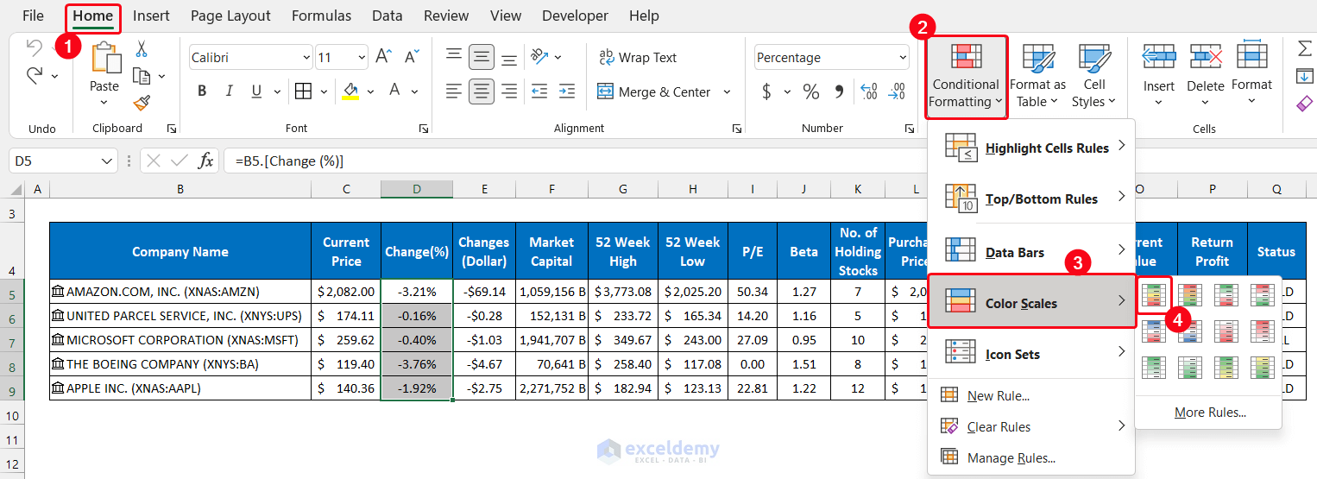Screen dimensions: 1317x479
Task: Click Manage Rules... menu entry
Action: (x=1011, y=458)
